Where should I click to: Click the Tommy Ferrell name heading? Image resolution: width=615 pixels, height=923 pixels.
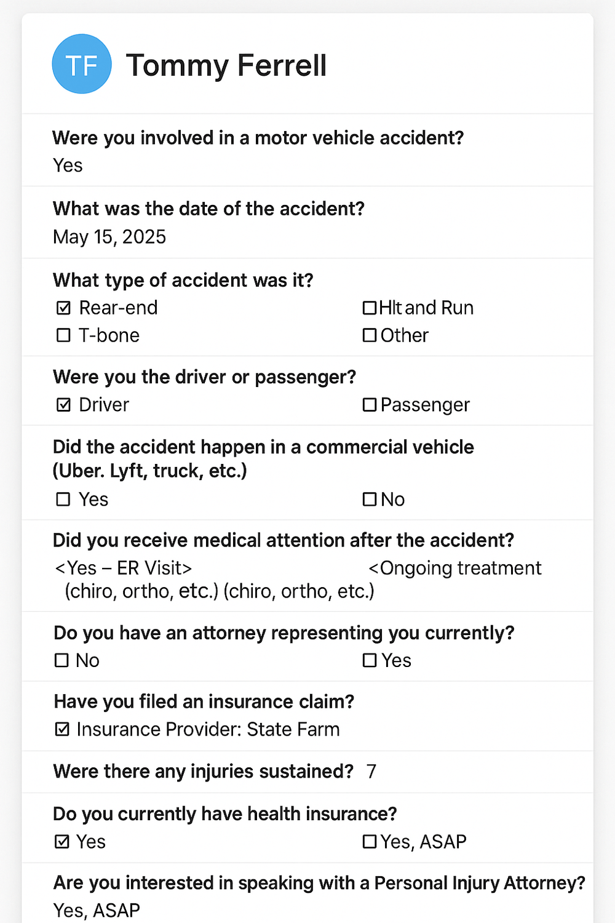pos(226,65)
